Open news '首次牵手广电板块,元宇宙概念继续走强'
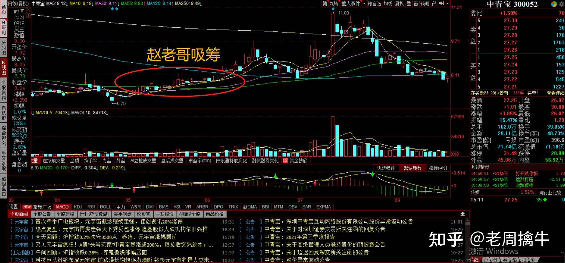Viewport: 565px width, 263px height. [109, 222]
